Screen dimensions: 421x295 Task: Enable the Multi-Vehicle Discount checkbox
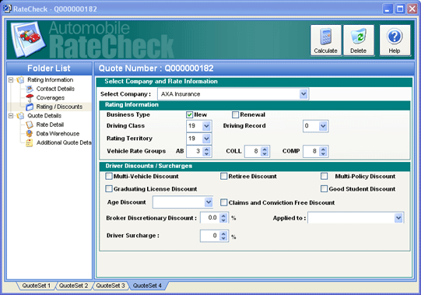[109, 176]
